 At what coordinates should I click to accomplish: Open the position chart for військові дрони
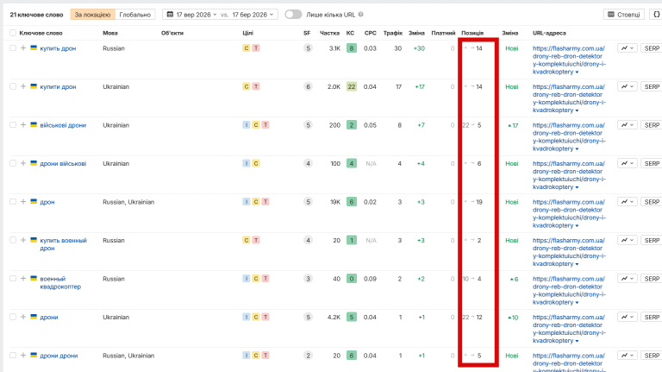tap(627, 125)
